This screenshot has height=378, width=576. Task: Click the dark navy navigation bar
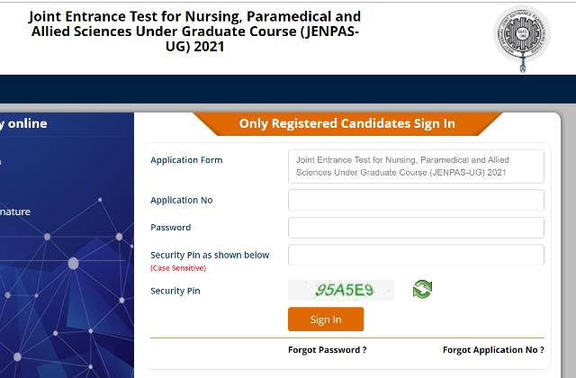coord(288,89)
